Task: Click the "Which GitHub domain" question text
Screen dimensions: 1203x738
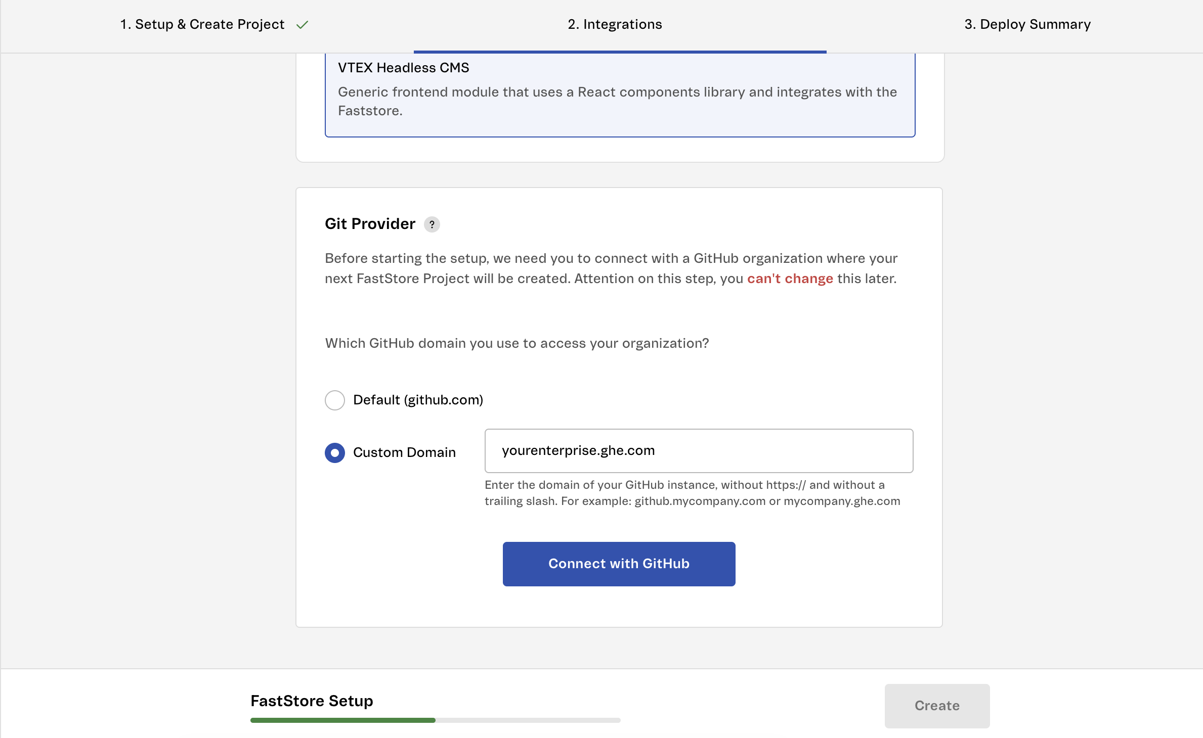Action: 517,343
